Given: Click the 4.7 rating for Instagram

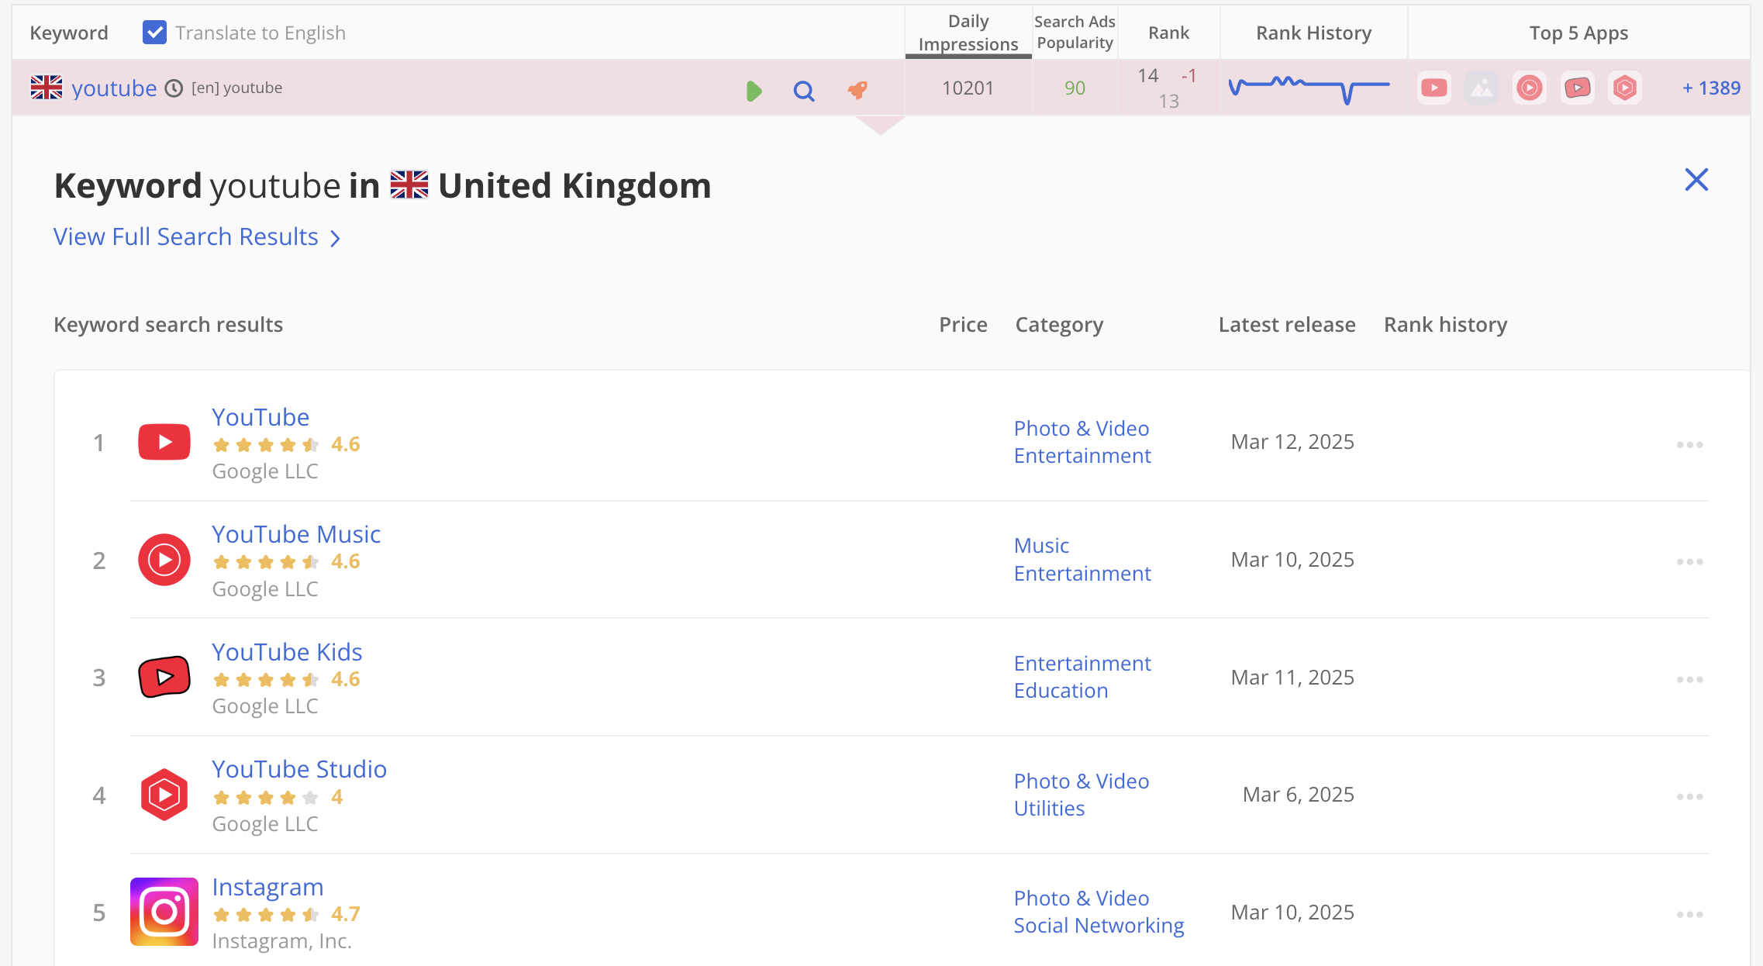Looking at the screenshot, I should click(345, 914).
